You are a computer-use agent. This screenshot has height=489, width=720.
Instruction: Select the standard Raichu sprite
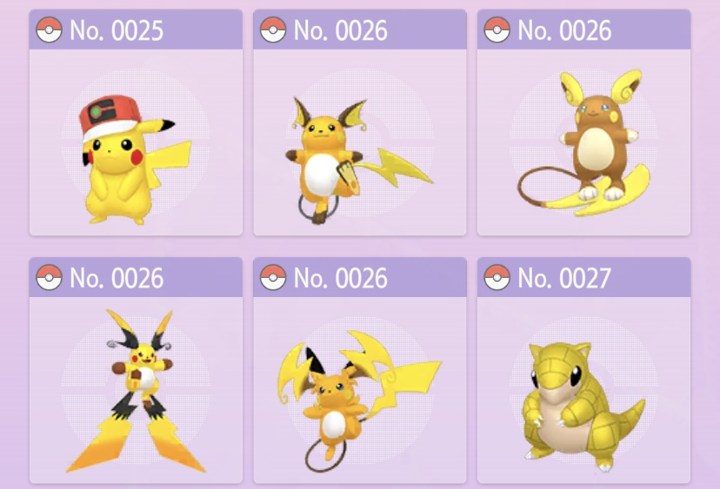point(359,161)
